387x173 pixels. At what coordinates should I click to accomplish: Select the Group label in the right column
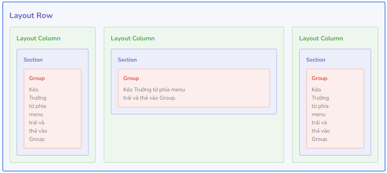click(x=319, y=78)
